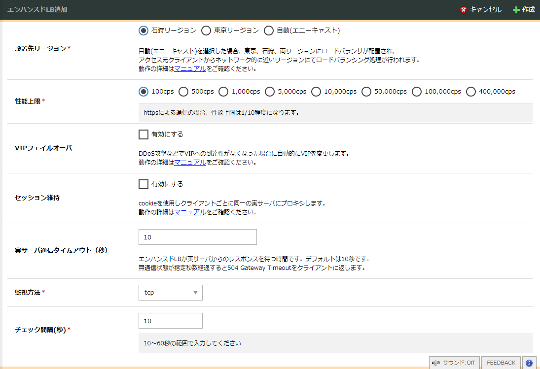Select the 1,000cps performance option
The width and height of the screenshot is (540, 369).
tap(223, 92)
